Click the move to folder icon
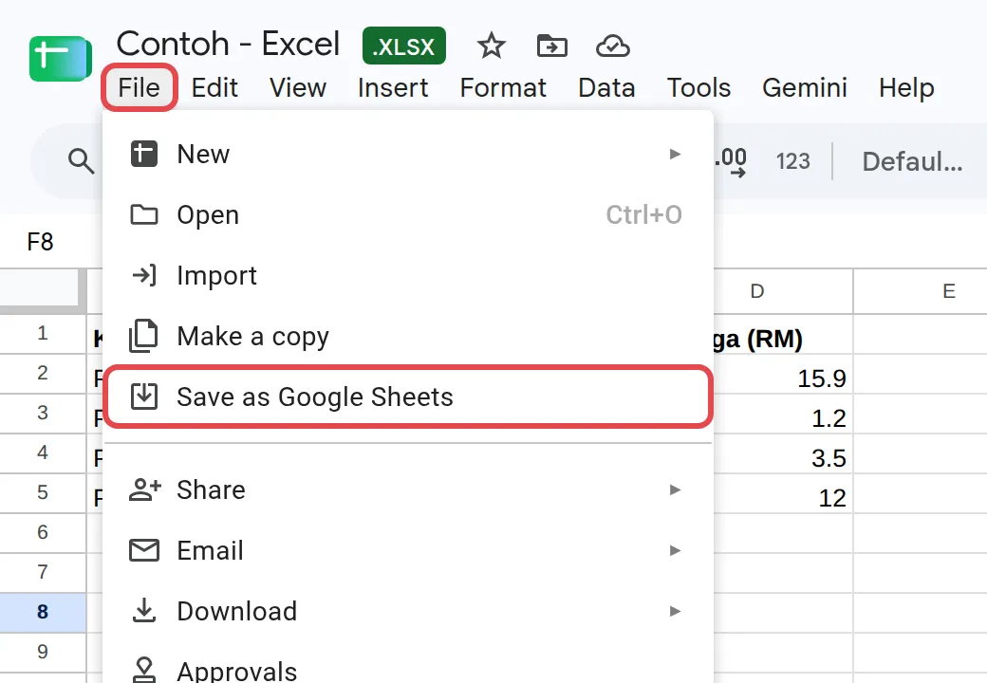987x683 pixels. tap(552, 46)
